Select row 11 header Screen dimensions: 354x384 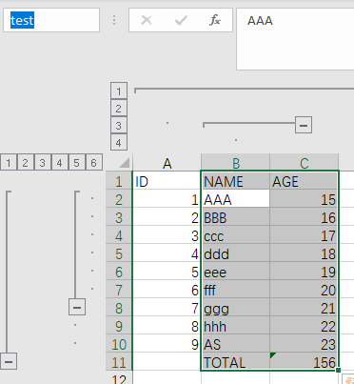(x=119, y=362)
